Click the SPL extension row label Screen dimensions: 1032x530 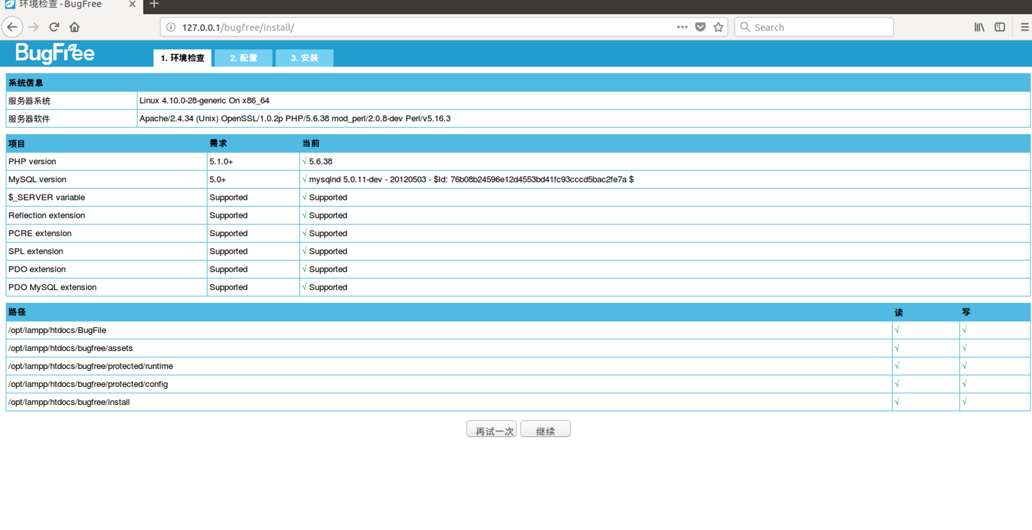point(36,252)
